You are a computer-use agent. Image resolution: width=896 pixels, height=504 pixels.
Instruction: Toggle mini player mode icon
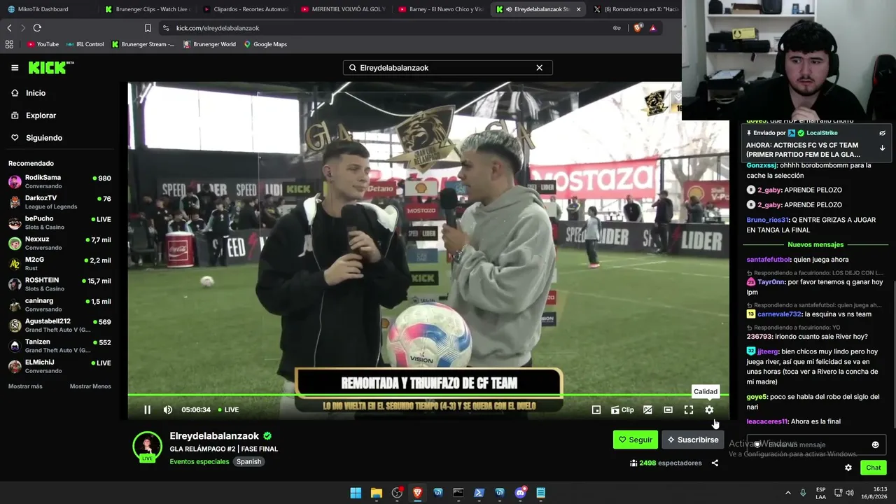pos(596,409)
